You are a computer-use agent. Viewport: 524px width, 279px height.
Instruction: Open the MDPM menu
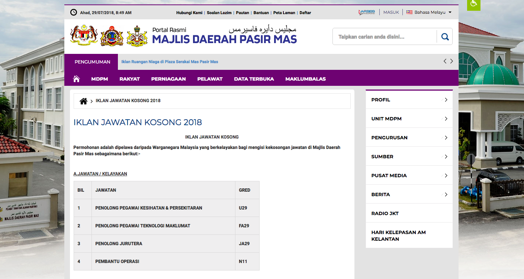[99, 79]
